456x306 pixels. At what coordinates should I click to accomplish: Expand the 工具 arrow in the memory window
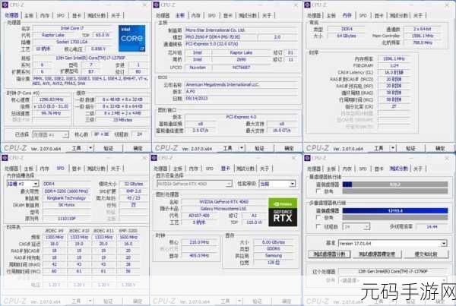393,148
